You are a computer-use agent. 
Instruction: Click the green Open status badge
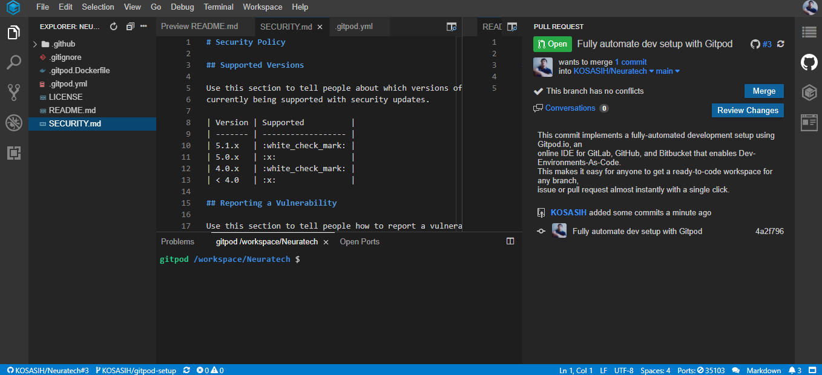[553, 44]
